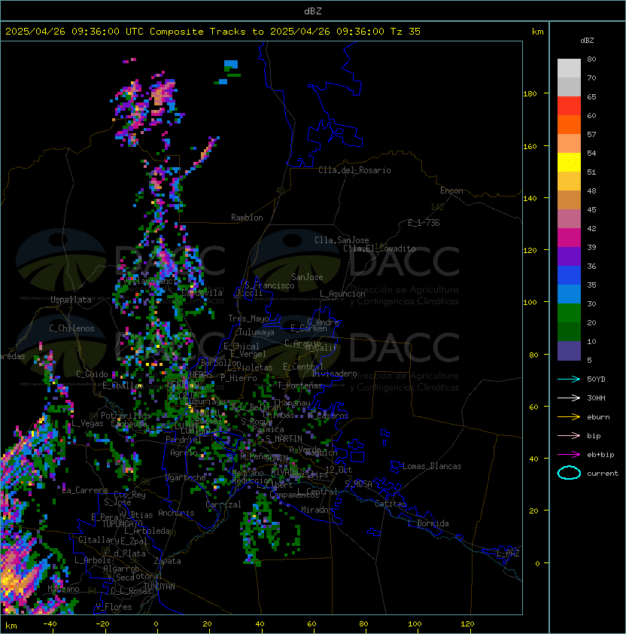Pick the light blue 30–35 dBZ band
626x634 pixels.
(x=569, y=294)
